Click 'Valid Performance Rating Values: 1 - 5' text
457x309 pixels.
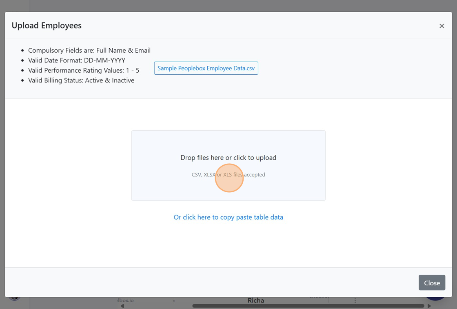[x=84, y=70]
